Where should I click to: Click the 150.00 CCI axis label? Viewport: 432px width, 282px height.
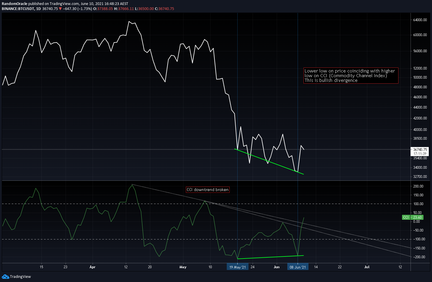click(418, 195)
